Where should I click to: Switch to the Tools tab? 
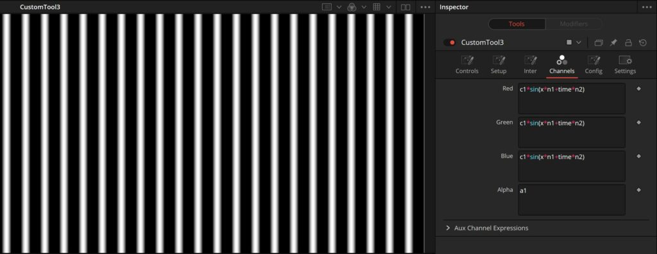[516, 24]
